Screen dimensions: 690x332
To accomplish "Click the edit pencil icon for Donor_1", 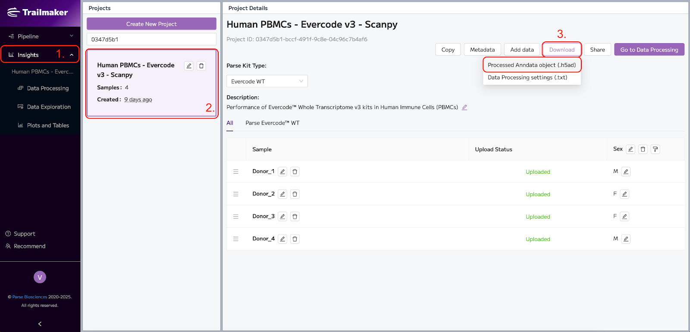I will pyautogui.click(x=282, y=172).
